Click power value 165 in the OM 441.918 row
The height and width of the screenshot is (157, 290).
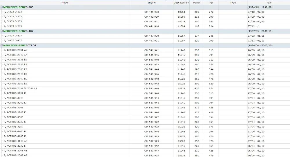point(197,26)
